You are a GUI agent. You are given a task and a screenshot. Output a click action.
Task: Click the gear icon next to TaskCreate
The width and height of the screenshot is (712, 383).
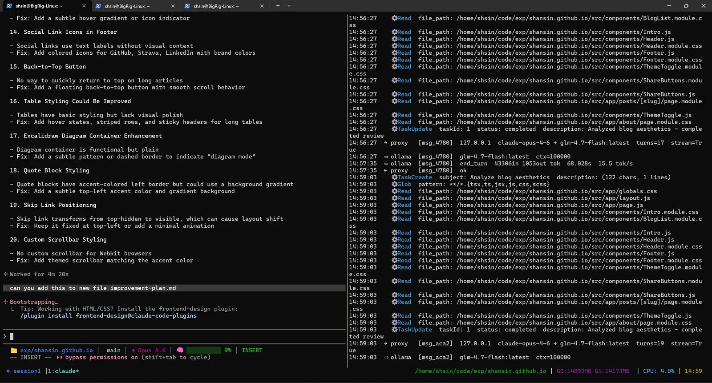[394, 177]
